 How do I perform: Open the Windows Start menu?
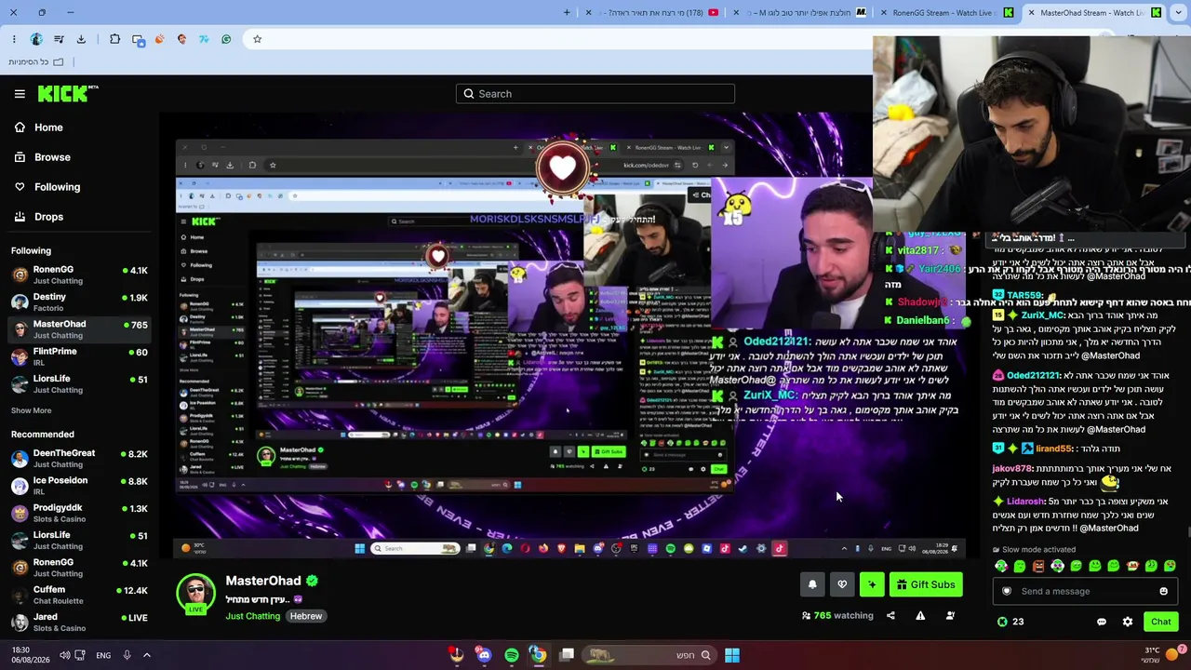tap(732, 655)
